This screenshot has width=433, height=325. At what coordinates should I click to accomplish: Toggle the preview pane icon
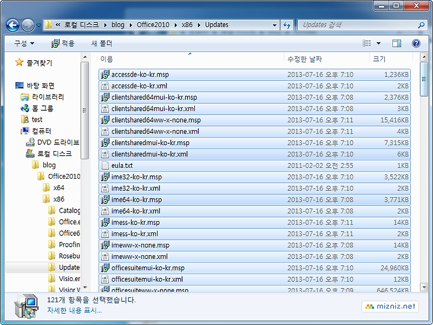[396, 43]
